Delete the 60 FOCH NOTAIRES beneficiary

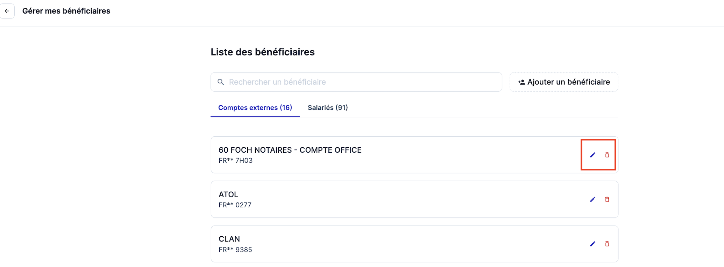tap(607, 155)
